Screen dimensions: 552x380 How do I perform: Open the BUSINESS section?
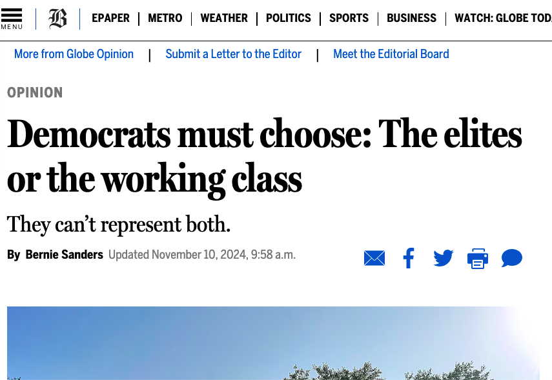pos(411,19)
